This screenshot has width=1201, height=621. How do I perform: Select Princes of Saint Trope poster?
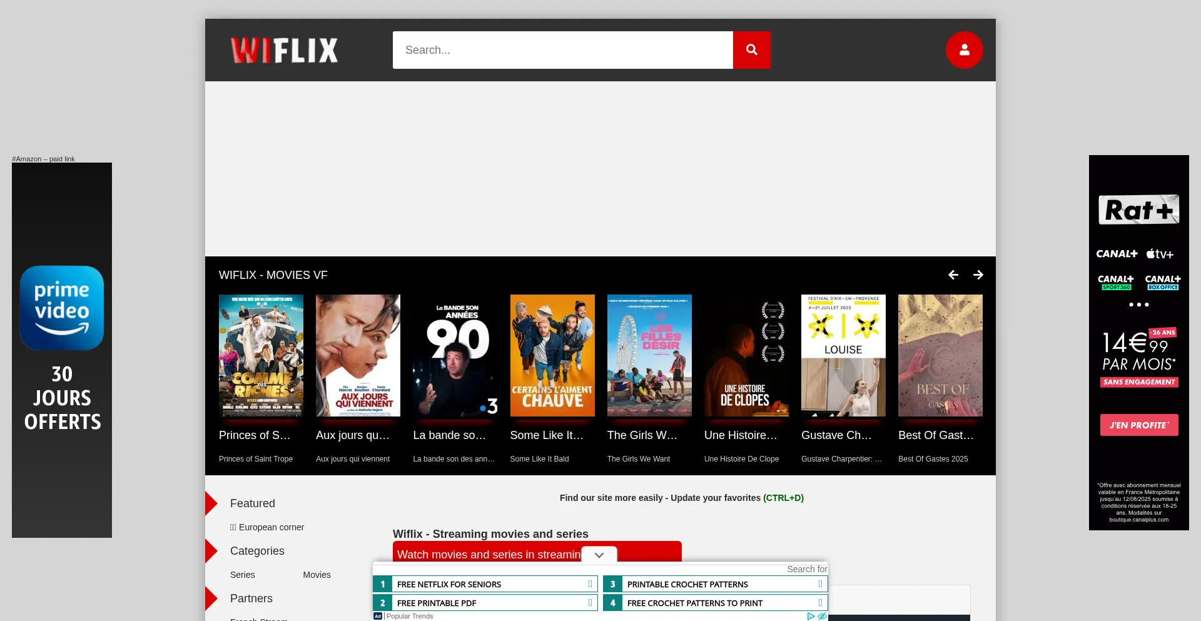click(261, 355)
